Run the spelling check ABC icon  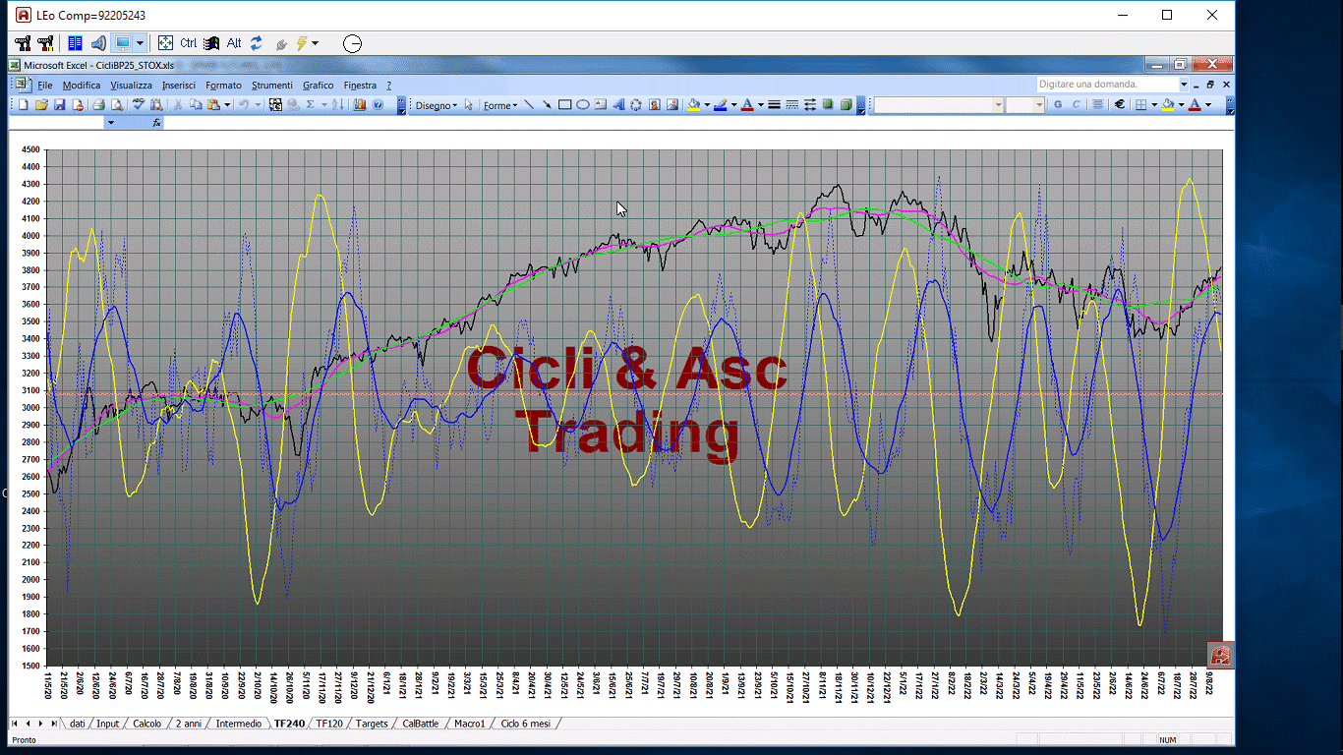coord(139,104)
